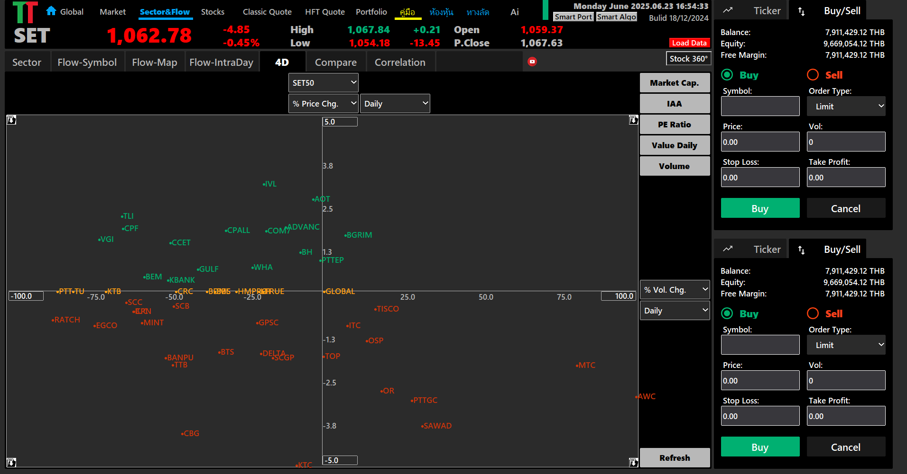Click Symbol field in upper order panel
Image resolution: width=907 pixels, height=474 pixels.
point(760,107)
